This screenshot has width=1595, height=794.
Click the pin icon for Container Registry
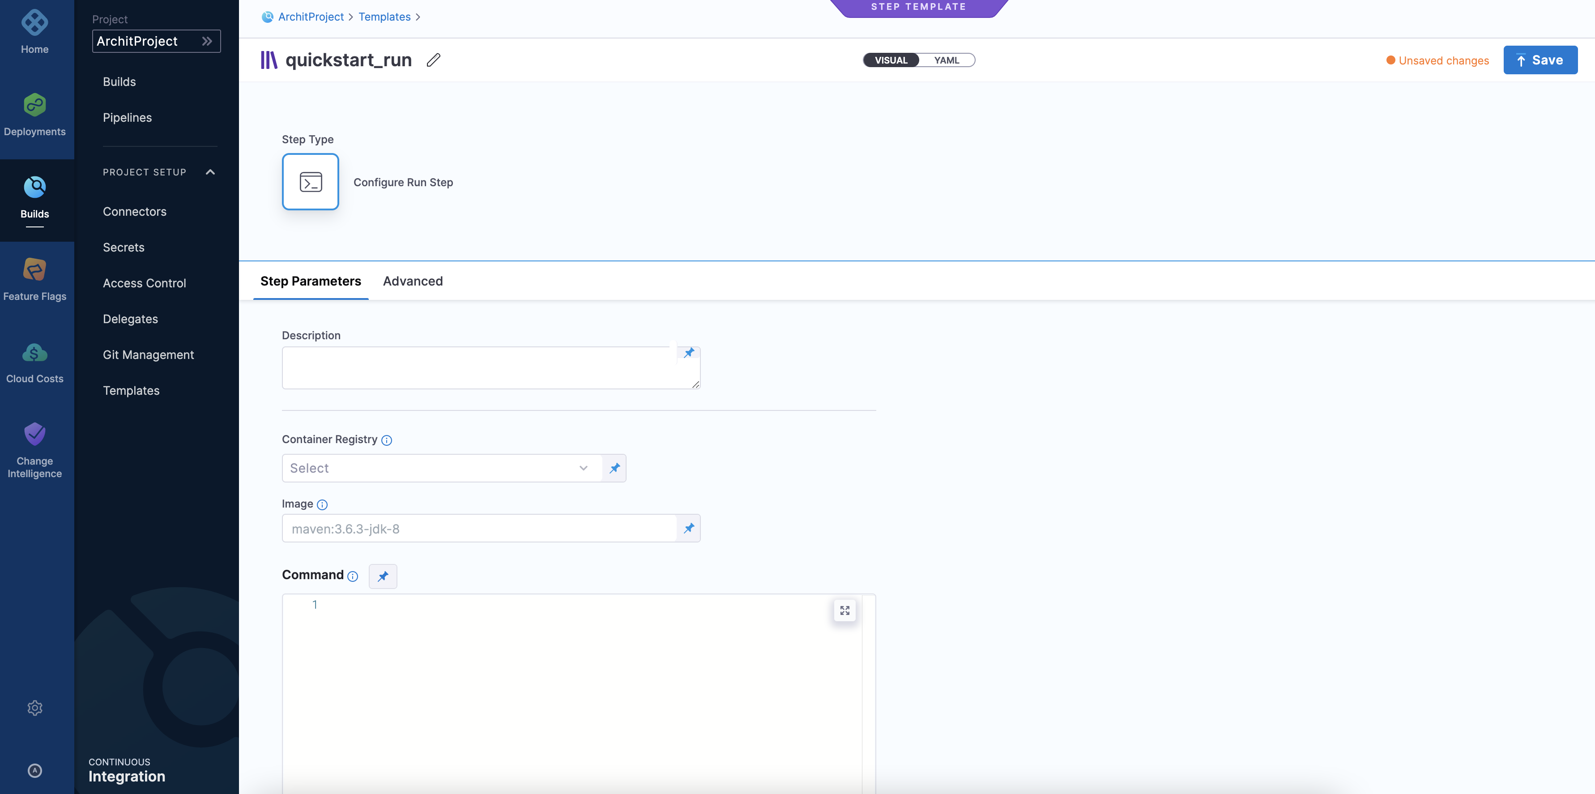pos(614,468)
